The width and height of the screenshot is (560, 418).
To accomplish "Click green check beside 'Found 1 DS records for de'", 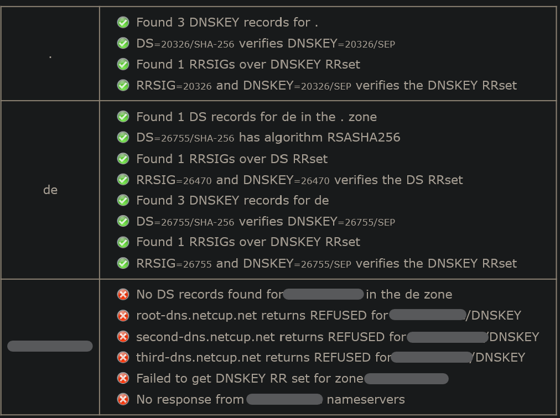I will pyautogui.click(x=123, y=116).
